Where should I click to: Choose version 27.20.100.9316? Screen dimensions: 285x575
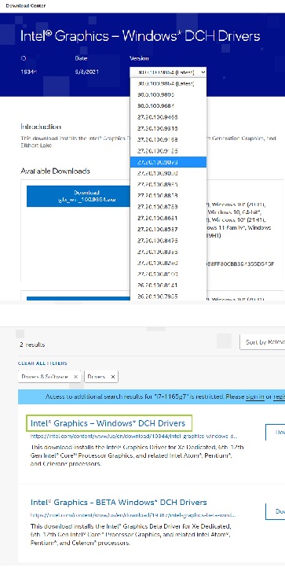pos(168,129)
